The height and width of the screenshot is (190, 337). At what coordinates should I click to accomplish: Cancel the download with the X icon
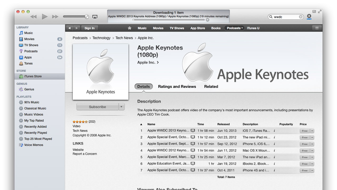click(x=207, y=20)
